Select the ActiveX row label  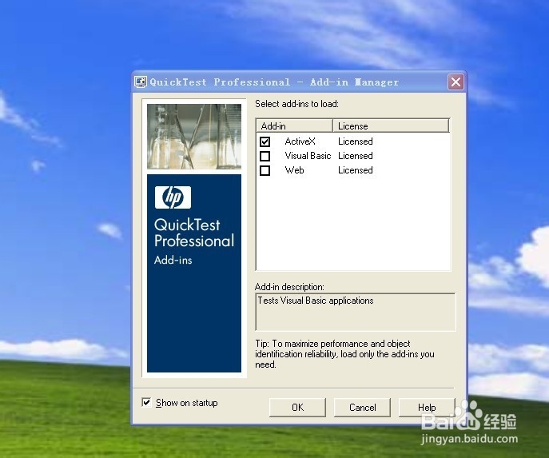(x=300, y=141)
